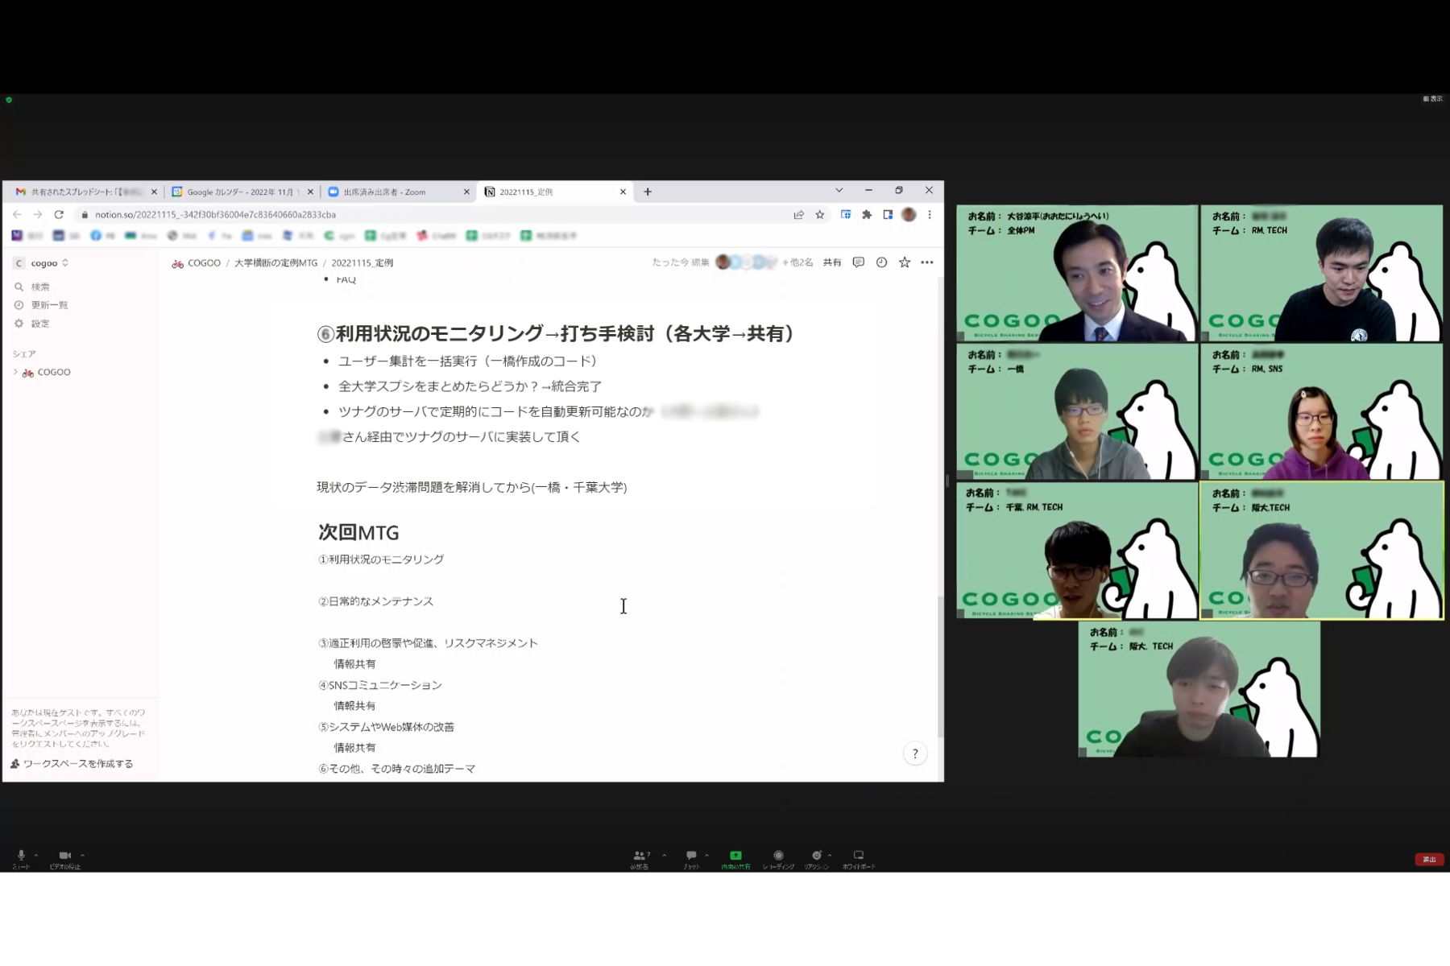Go back in browser

coord(17,214)
